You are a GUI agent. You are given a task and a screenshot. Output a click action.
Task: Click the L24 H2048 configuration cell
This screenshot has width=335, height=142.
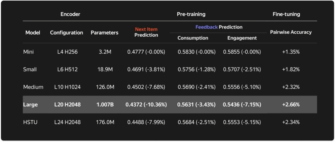pyautogui.click(x=67, y=122)
